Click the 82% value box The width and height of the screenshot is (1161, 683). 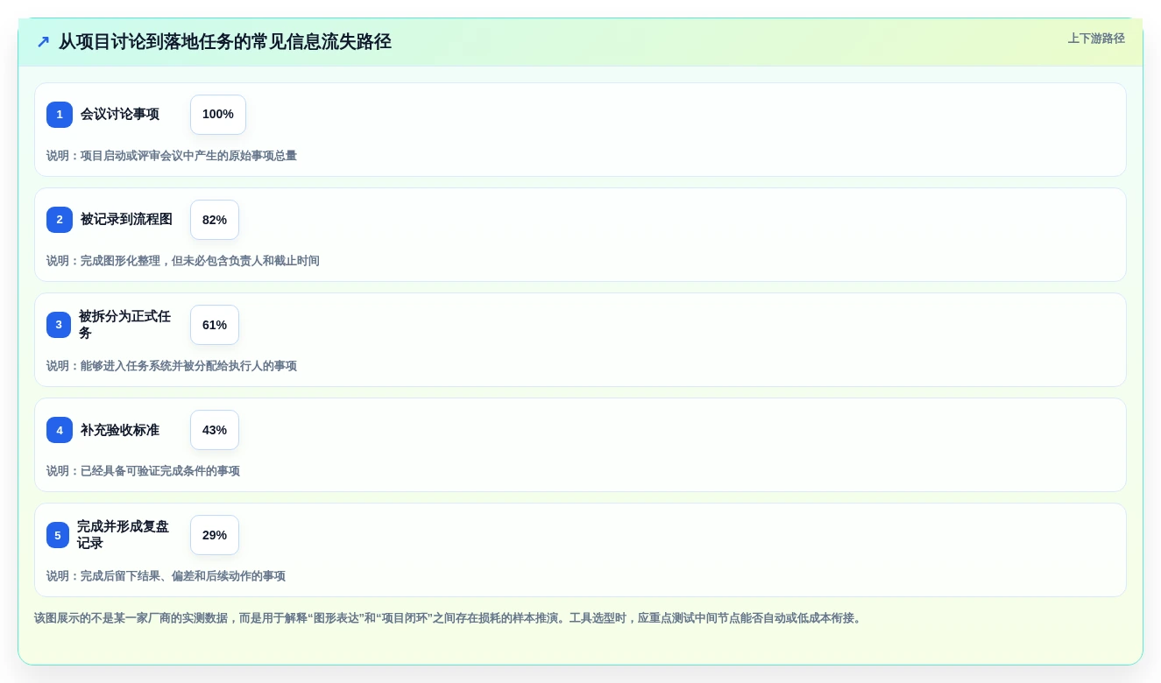(x=215, y=220)
